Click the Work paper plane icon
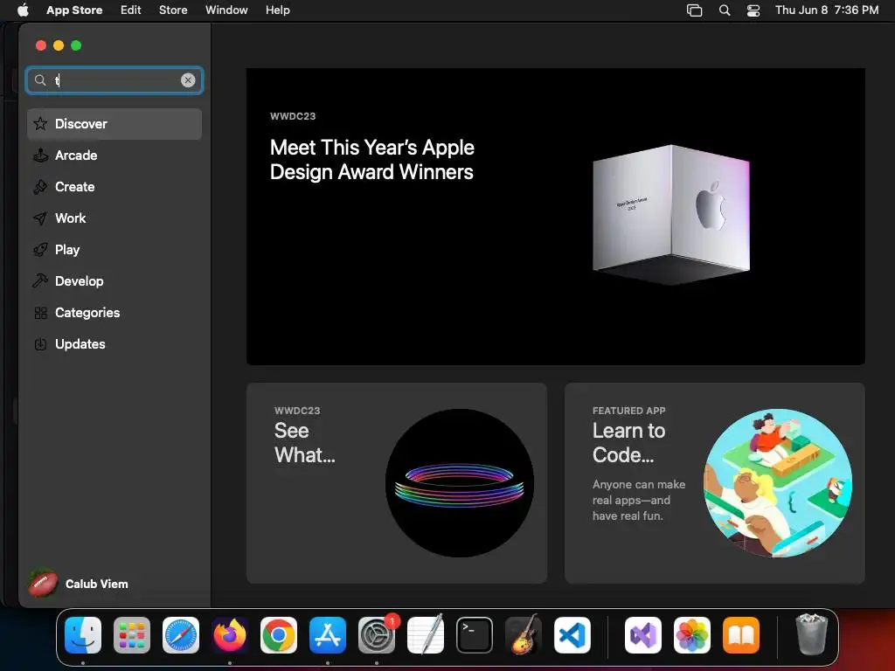The width and height of the screenshot is (895, 671). pyautogui.click(x=40, y=218)
